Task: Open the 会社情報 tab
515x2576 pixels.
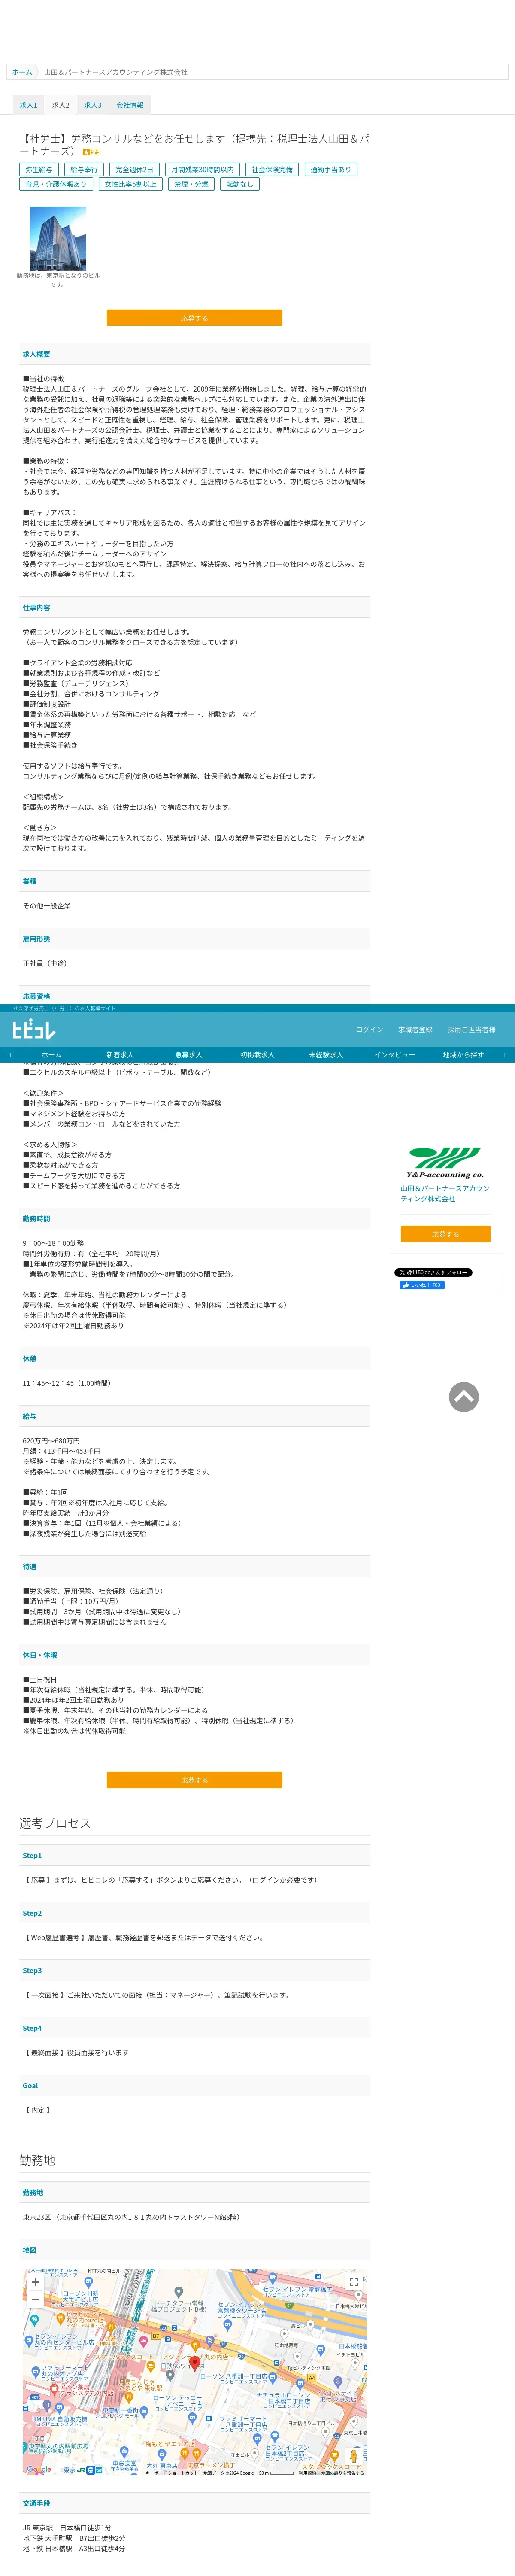Action: click(130, 105)
